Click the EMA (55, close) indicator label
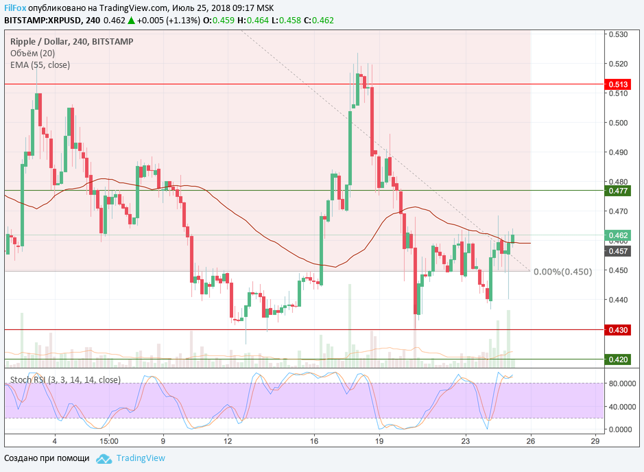Screen dimensions: 644x472 point(40,65)
